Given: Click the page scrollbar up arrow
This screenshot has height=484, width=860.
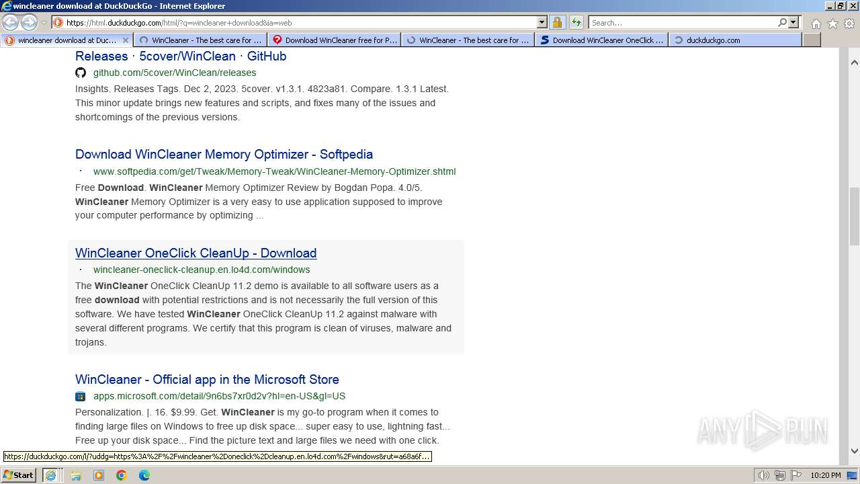Looking at the screenshot, I should (x=855, y=63).
